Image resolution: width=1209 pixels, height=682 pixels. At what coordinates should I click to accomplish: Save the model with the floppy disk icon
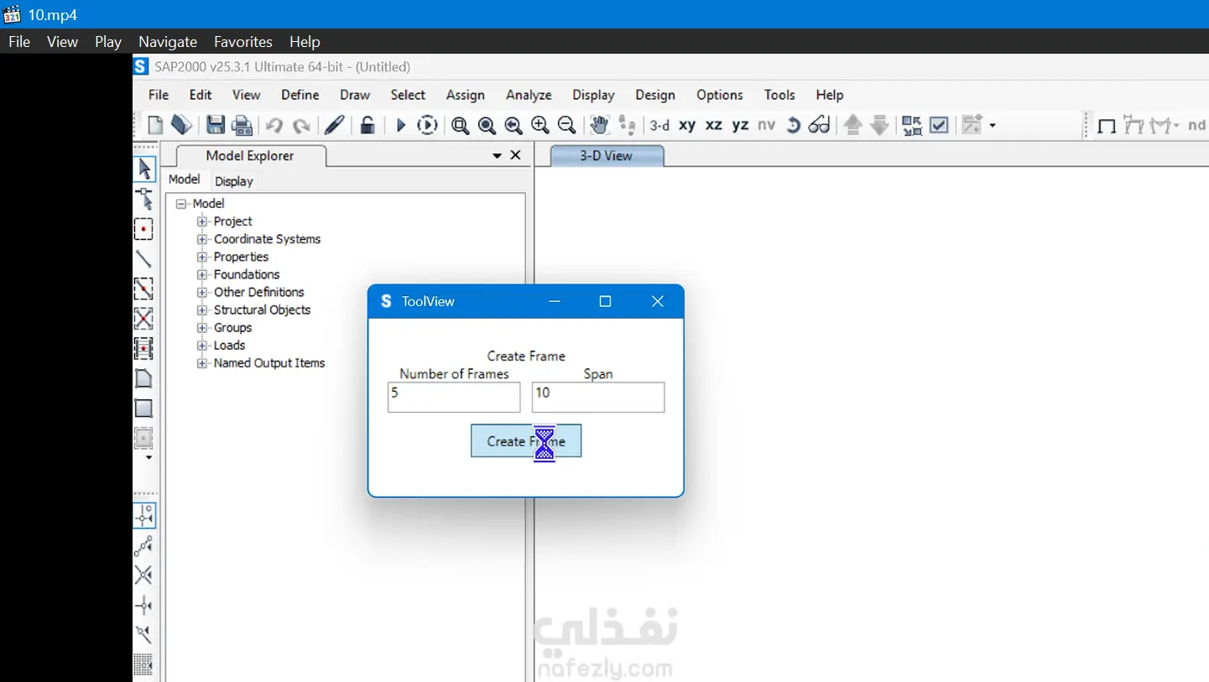point(216,125)
